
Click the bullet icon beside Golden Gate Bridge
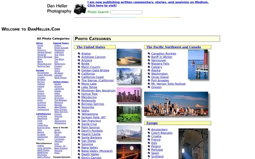(79, 70)
